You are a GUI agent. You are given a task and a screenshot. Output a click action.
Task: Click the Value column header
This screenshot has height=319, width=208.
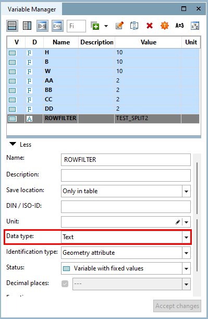click(149, 42)
